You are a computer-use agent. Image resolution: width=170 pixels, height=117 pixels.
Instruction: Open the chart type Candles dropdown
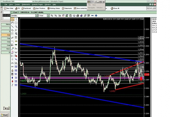36,16
